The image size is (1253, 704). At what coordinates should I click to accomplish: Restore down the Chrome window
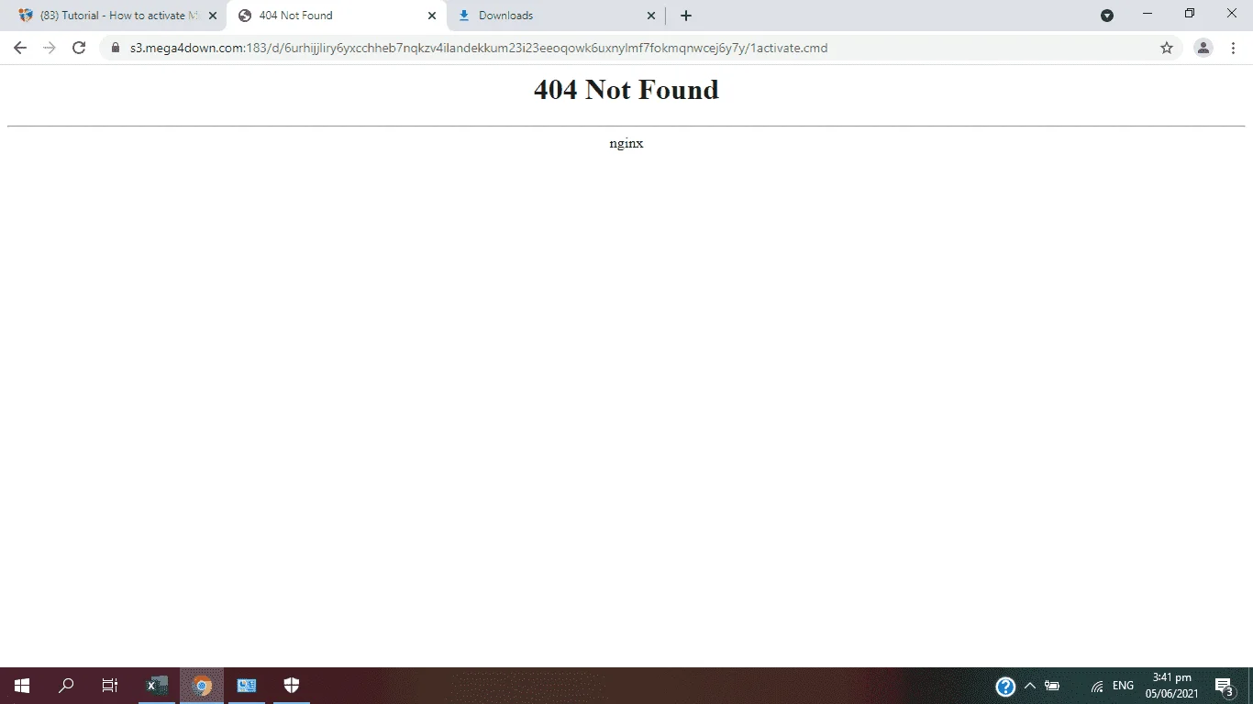pos(1190,14)
